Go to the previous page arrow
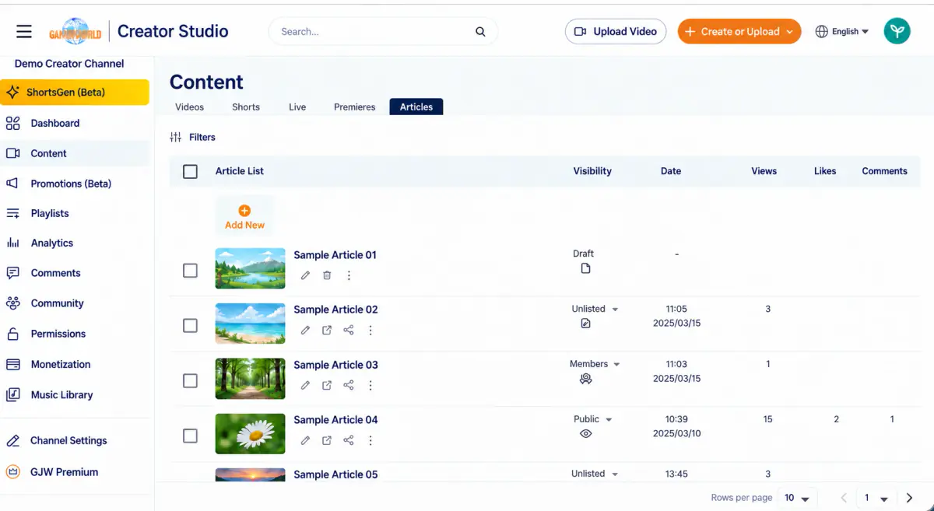934x511 pixels. coord(843,498)
